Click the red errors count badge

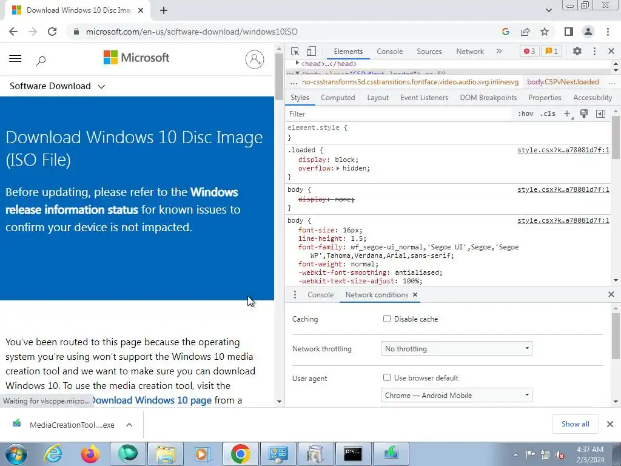click(529, 51)
